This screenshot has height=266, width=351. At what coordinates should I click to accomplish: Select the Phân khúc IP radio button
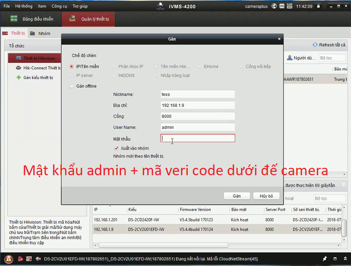coord(114,66)
